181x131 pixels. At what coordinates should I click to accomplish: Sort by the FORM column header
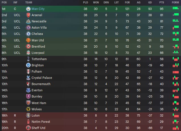click(x=175, y=3)
